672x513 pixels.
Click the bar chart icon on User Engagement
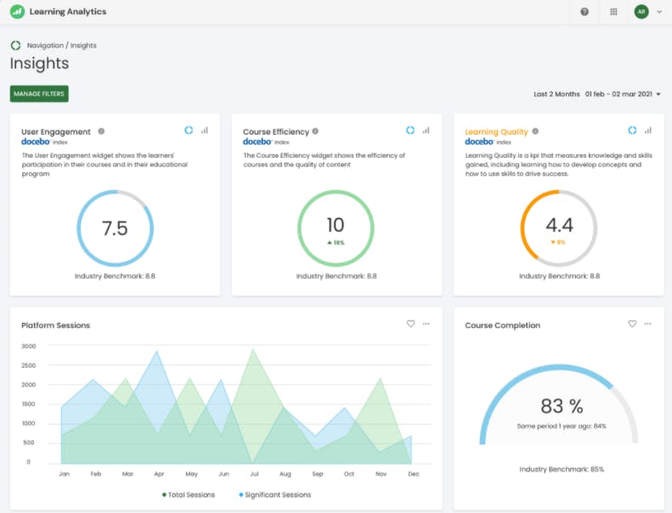coord(205,131)
